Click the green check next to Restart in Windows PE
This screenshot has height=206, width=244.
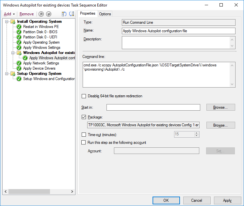(x=19, y=27)
